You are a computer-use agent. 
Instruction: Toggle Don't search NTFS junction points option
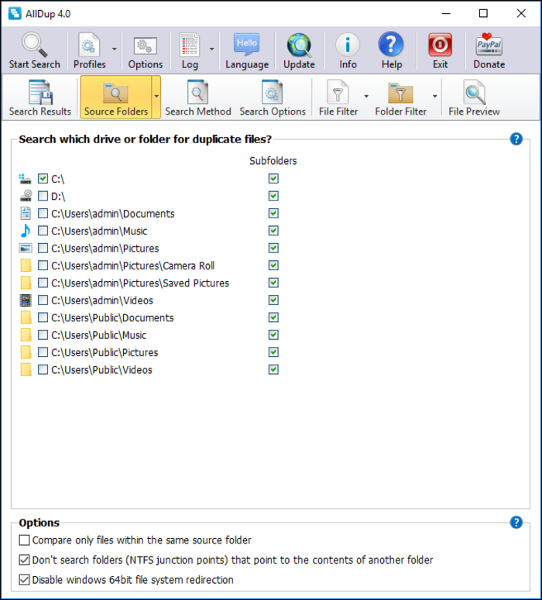[x=25, y=561]
